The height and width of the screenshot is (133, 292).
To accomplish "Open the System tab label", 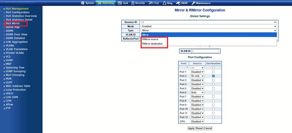I will click(x=90, y=3).
